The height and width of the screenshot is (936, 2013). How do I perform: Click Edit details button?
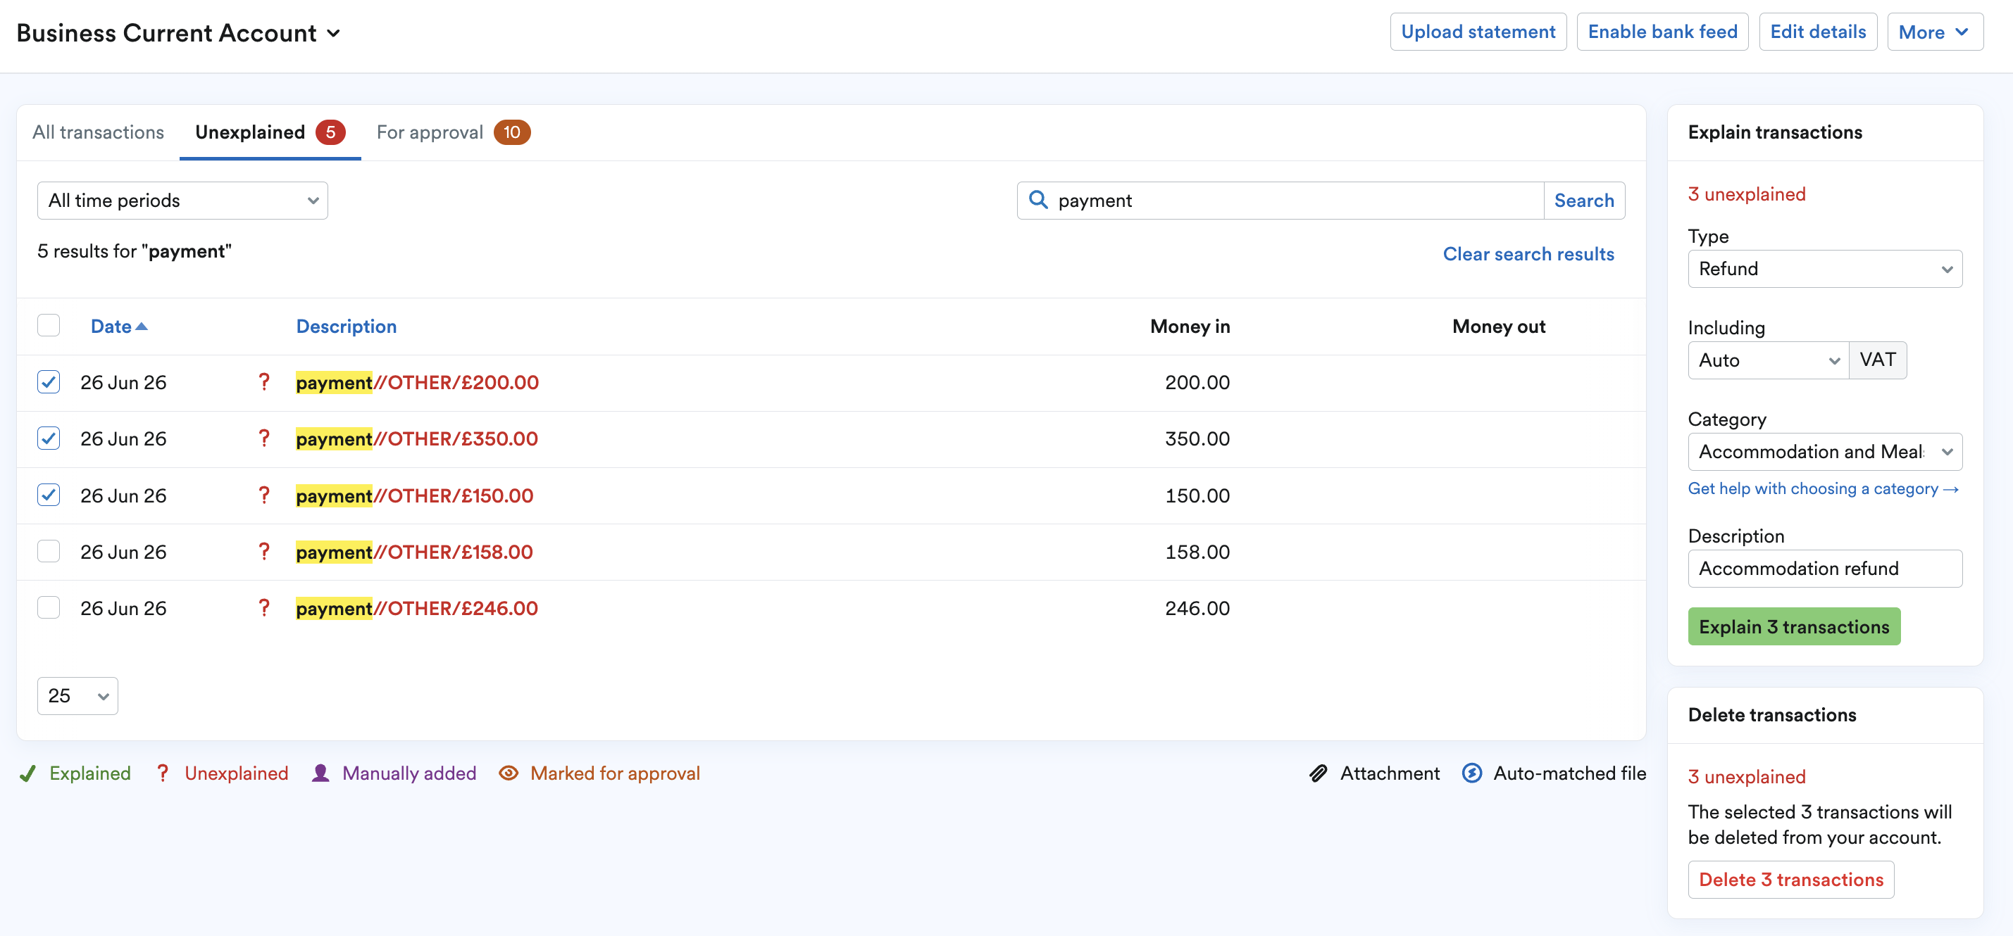coord(1818,32)
